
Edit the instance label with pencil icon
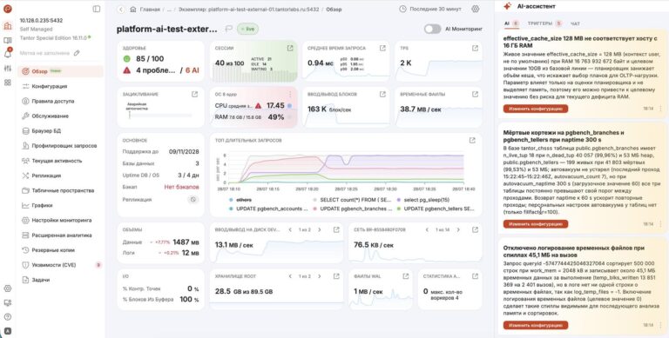77,53
